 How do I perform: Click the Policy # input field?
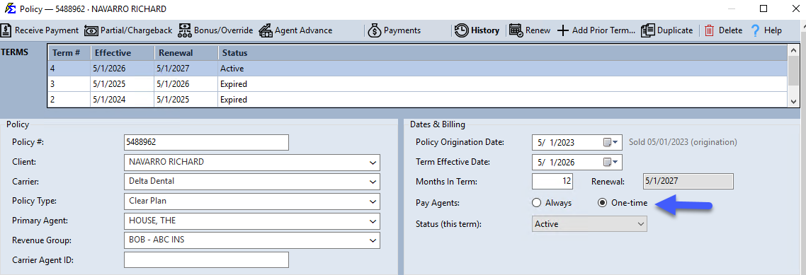point(206,143)
